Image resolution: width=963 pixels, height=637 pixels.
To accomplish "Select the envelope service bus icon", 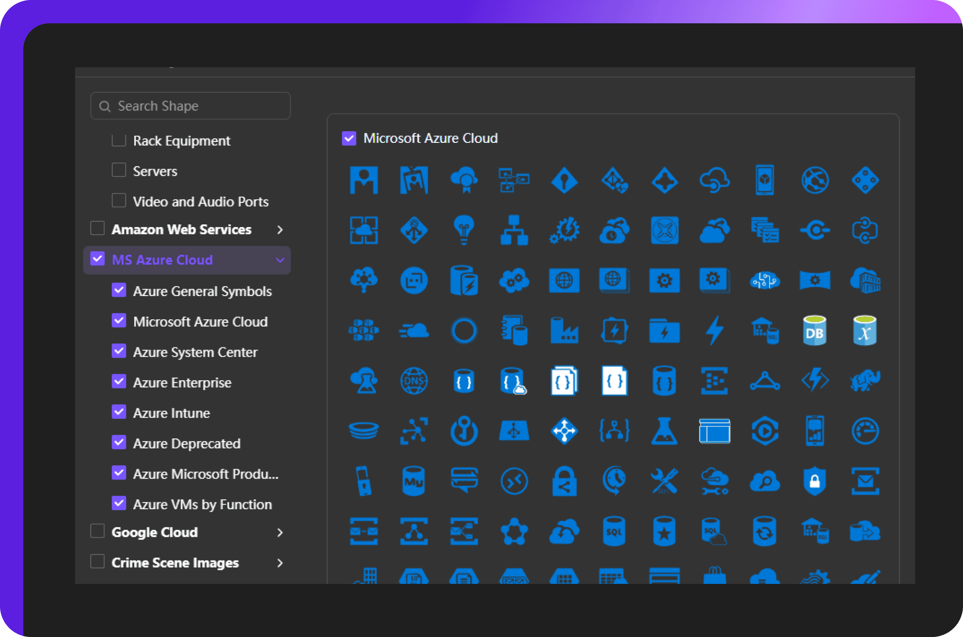I will [865, 481].
